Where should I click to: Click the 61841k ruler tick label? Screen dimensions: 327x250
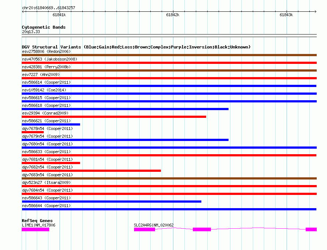click(x=59, y=15)
